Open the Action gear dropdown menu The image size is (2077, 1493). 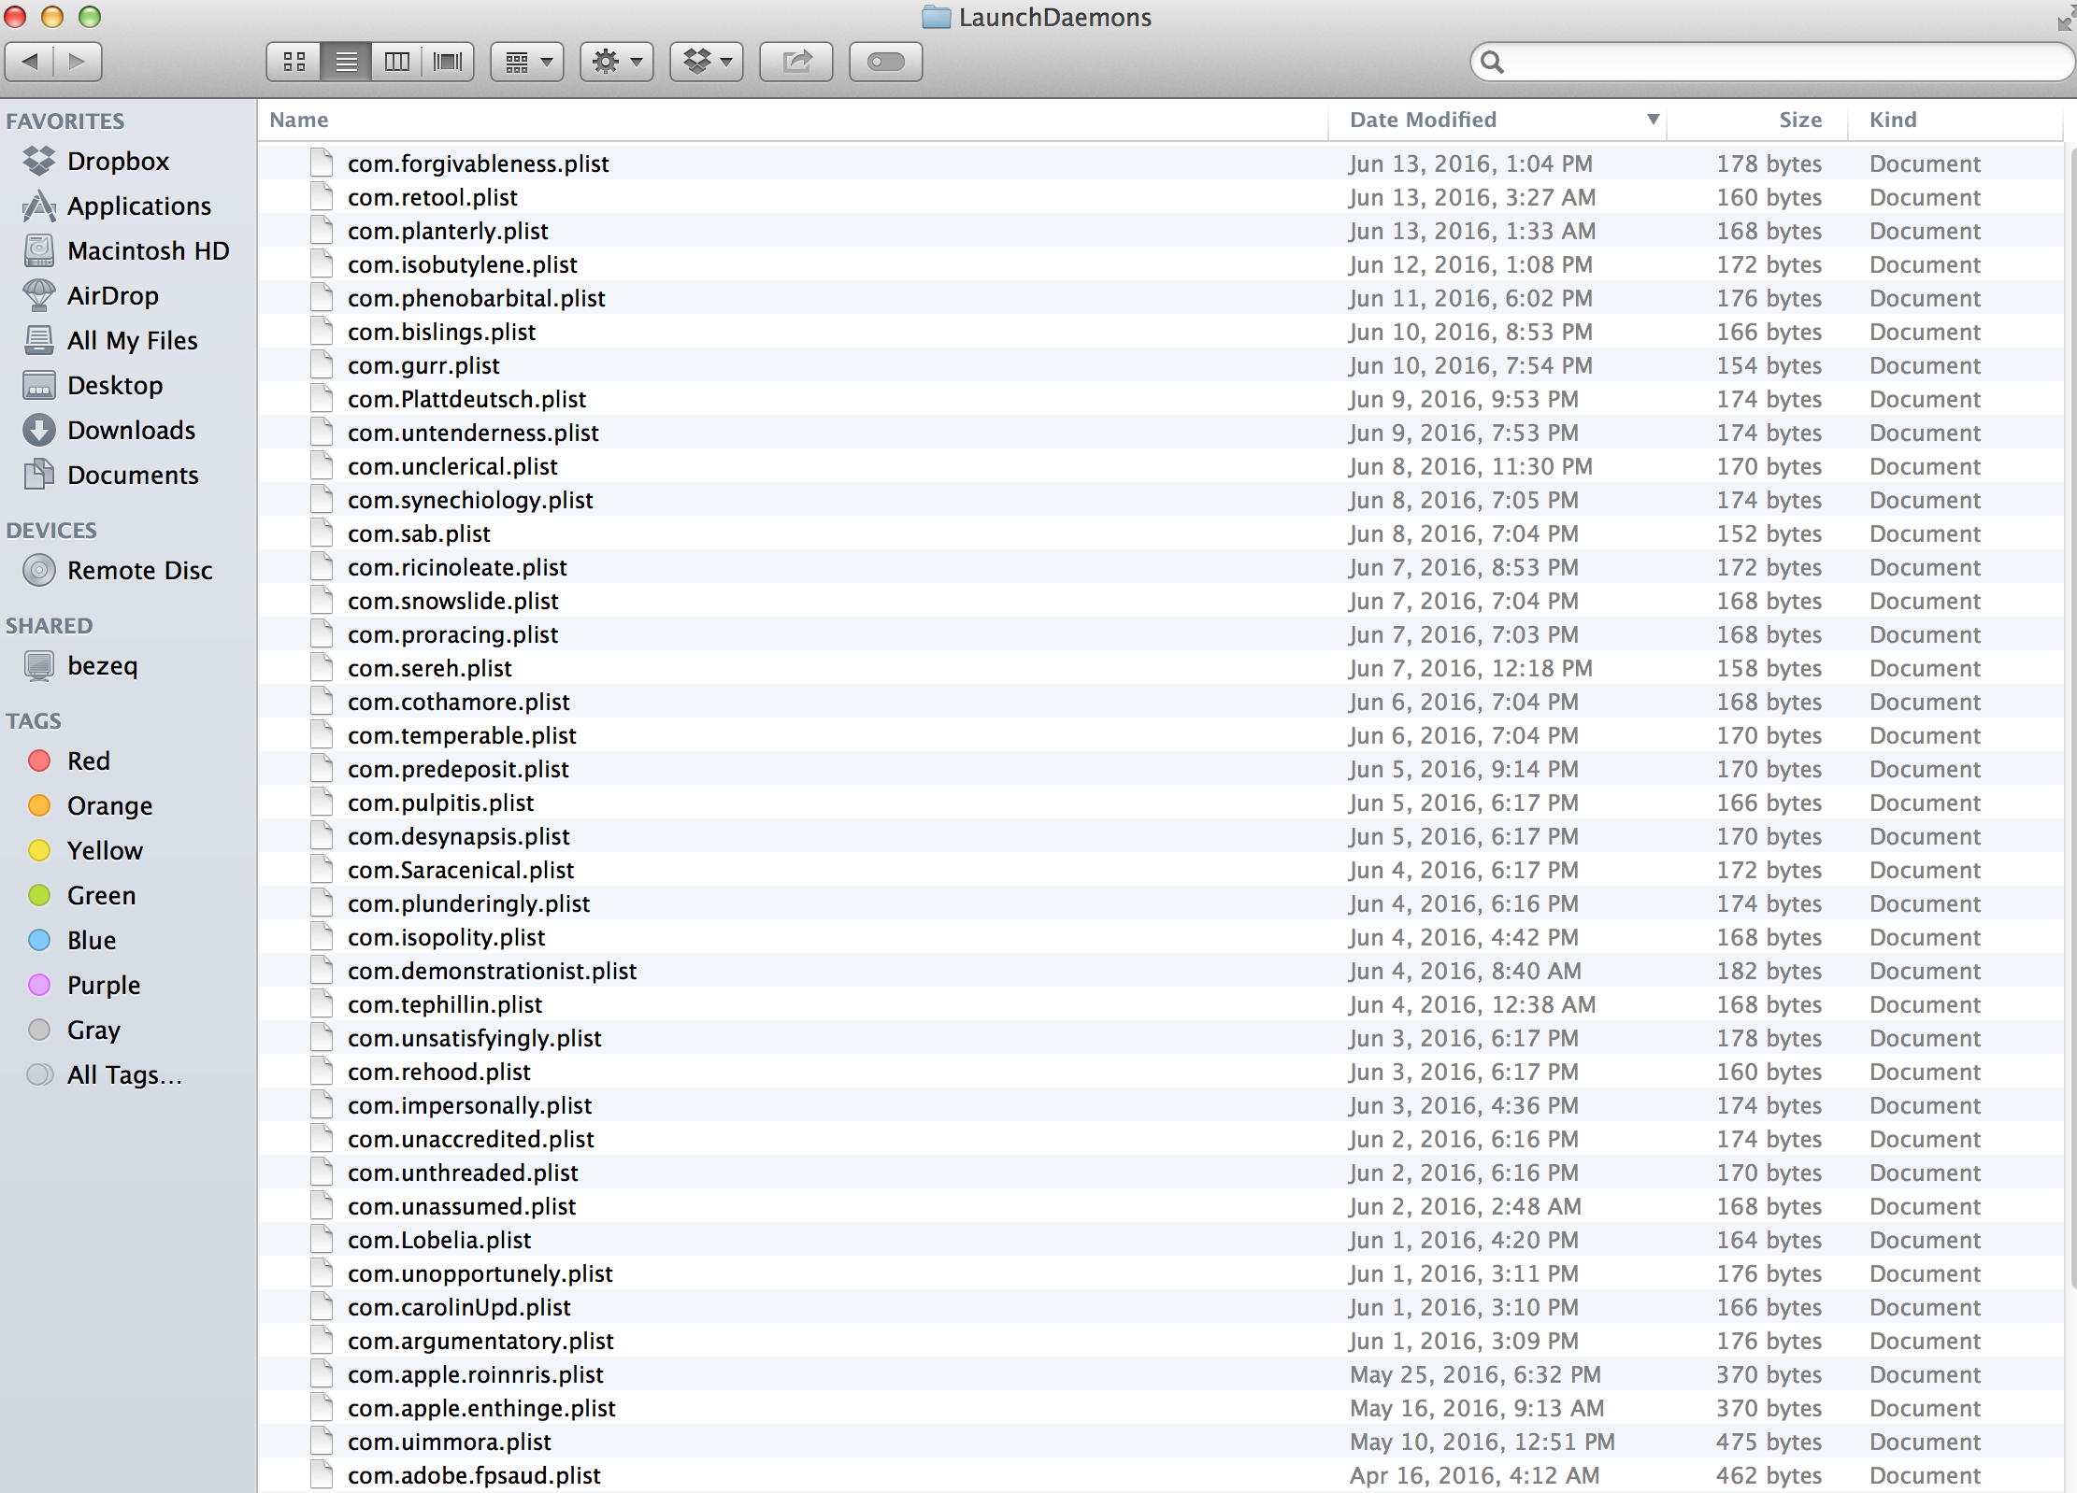click(617, 62)
